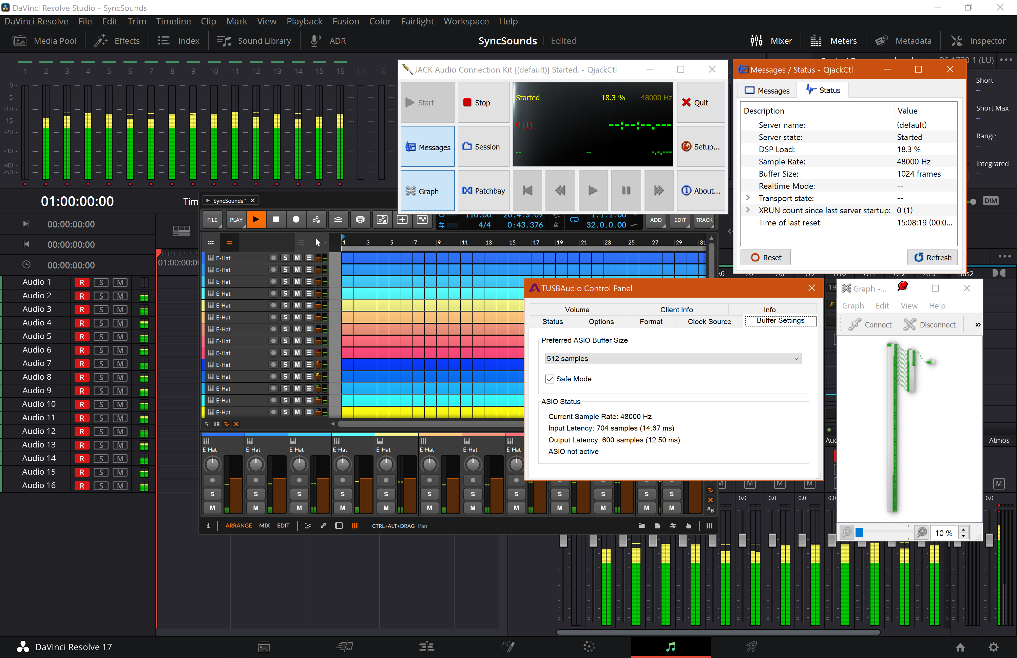Click the zoom slider in the Graph window
This screenshot has width=1017, height=658.
tap(883, 533)
